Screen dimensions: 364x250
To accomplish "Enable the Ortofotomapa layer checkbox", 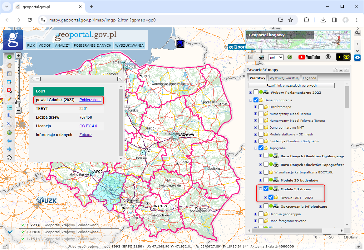I will tap(261, 107).
